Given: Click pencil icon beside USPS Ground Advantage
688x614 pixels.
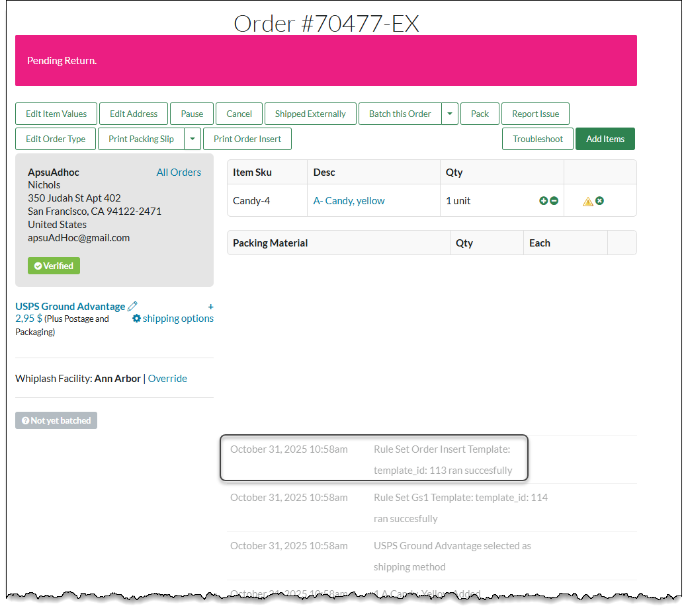Looking at the screenshot, I should click(x=132, y=306).
